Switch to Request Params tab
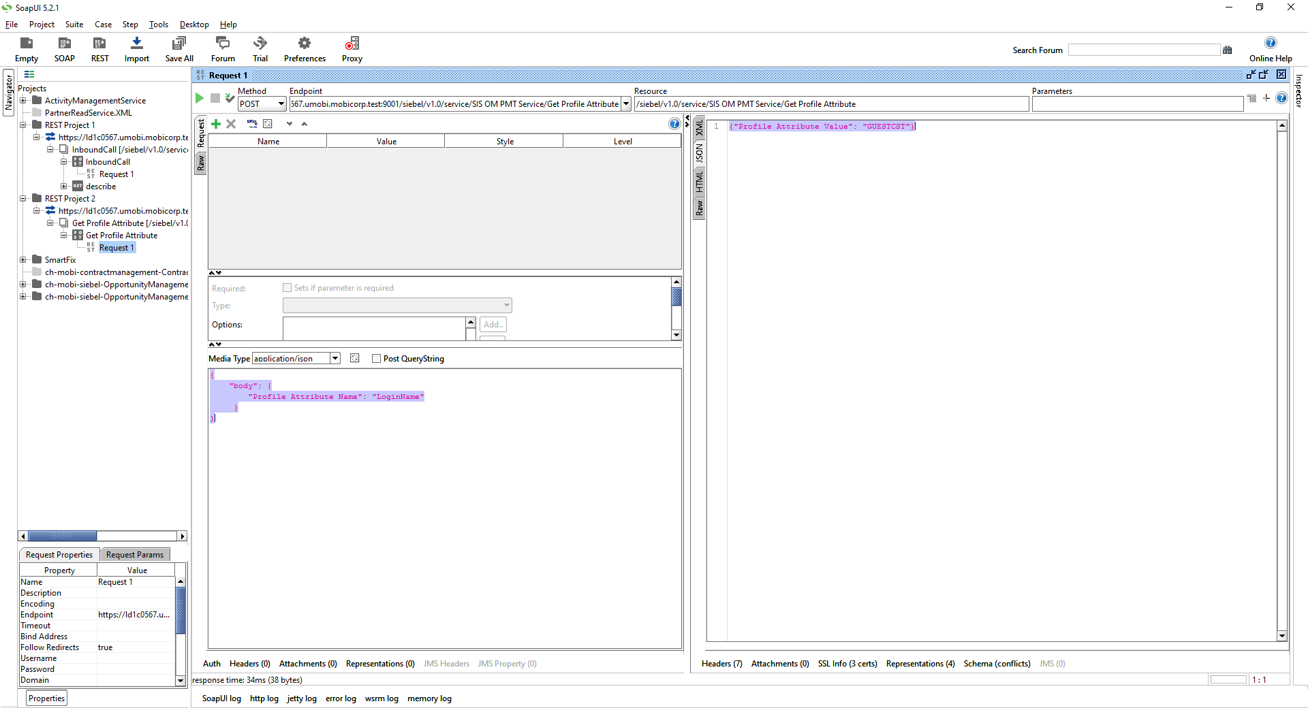The width and height of the screenshot is (1308, 708). 135,555
